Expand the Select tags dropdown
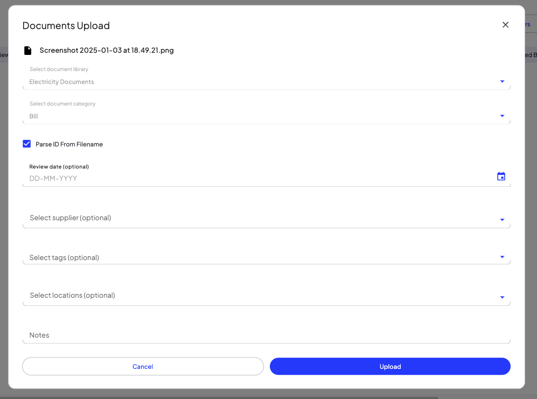Viewport: 537px width, 399px height. click(215, 257)
